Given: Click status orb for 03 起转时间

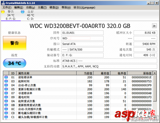Looking at the screenshot, I should click(6, 81).
